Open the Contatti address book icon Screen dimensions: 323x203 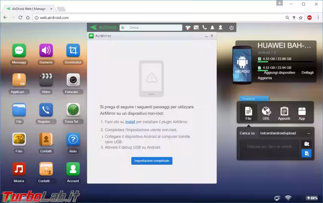(46, 139)
